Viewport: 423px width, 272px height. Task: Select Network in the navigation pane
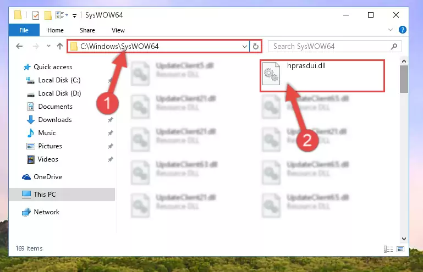point(46,212)
